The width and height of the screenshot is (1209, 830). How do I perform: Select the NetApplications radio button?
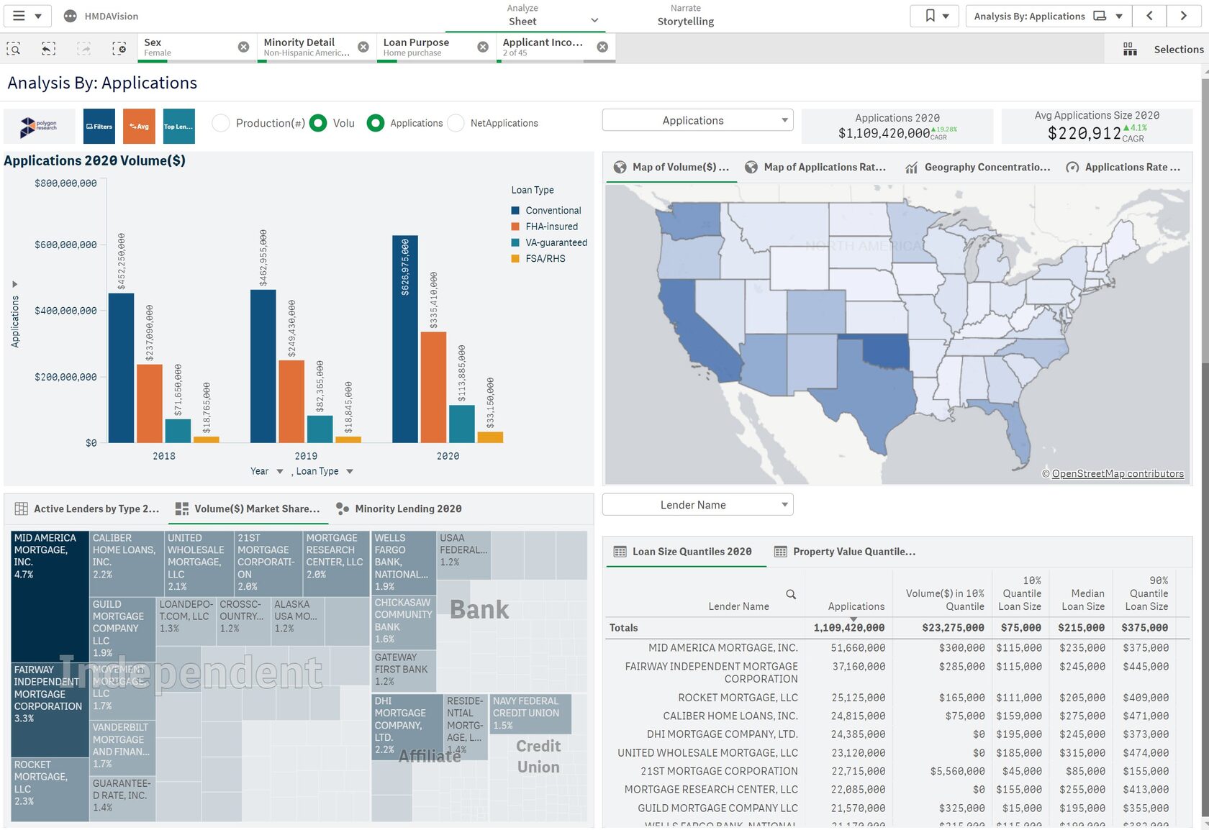click(456, 123)
